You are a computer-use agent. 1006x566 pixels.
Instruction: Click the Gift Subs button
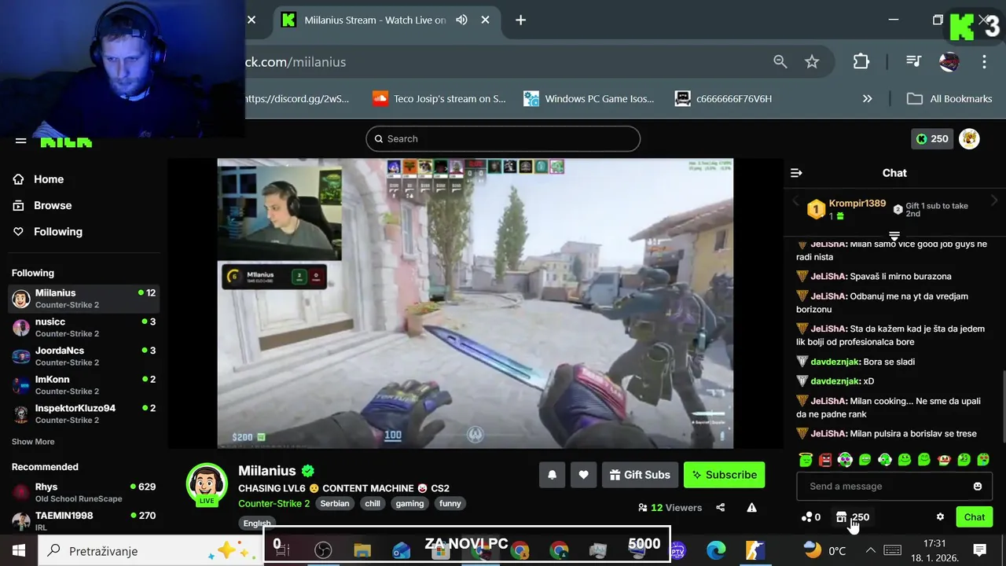coord(640,475)
